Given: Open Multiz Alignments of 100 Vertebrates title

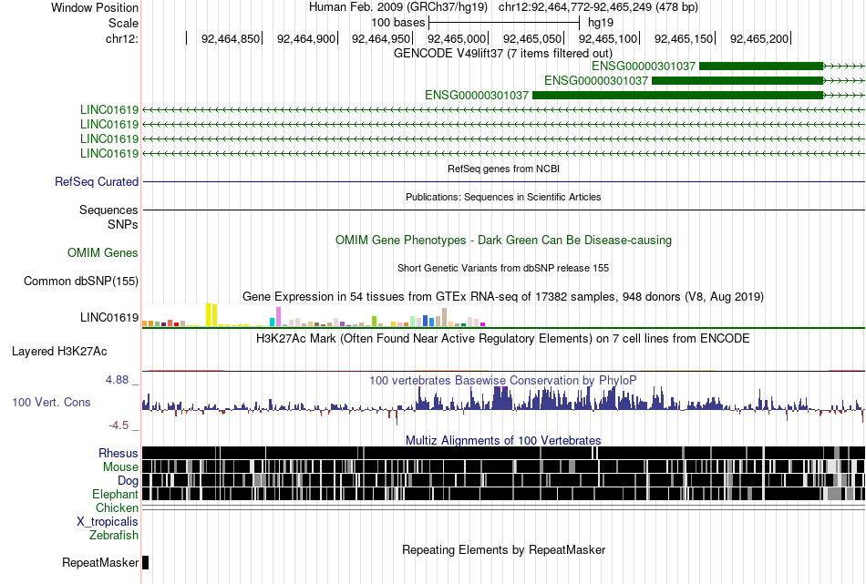Looking at the screenshot, I should (503, 440).
